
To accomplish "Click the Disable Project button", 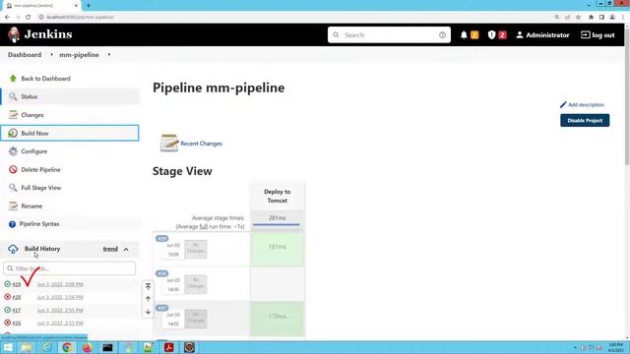I will (x=585, y=120).
